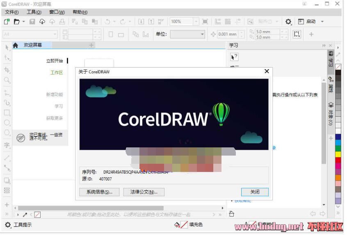Select the Crop tool
The height and width of the screenshot is (235, 347).
click(x=7, y=70)
